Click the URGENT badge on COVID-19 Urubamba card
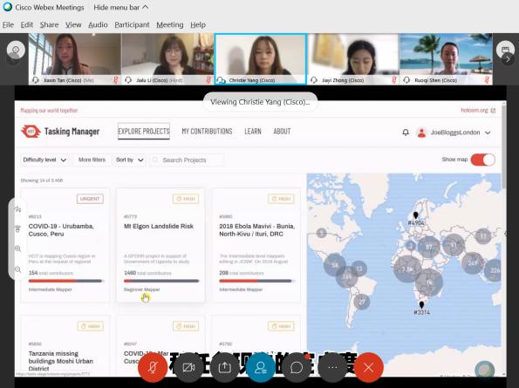This screenshot has width=519, height=388. pyautogui.click(x=90, y=199)
